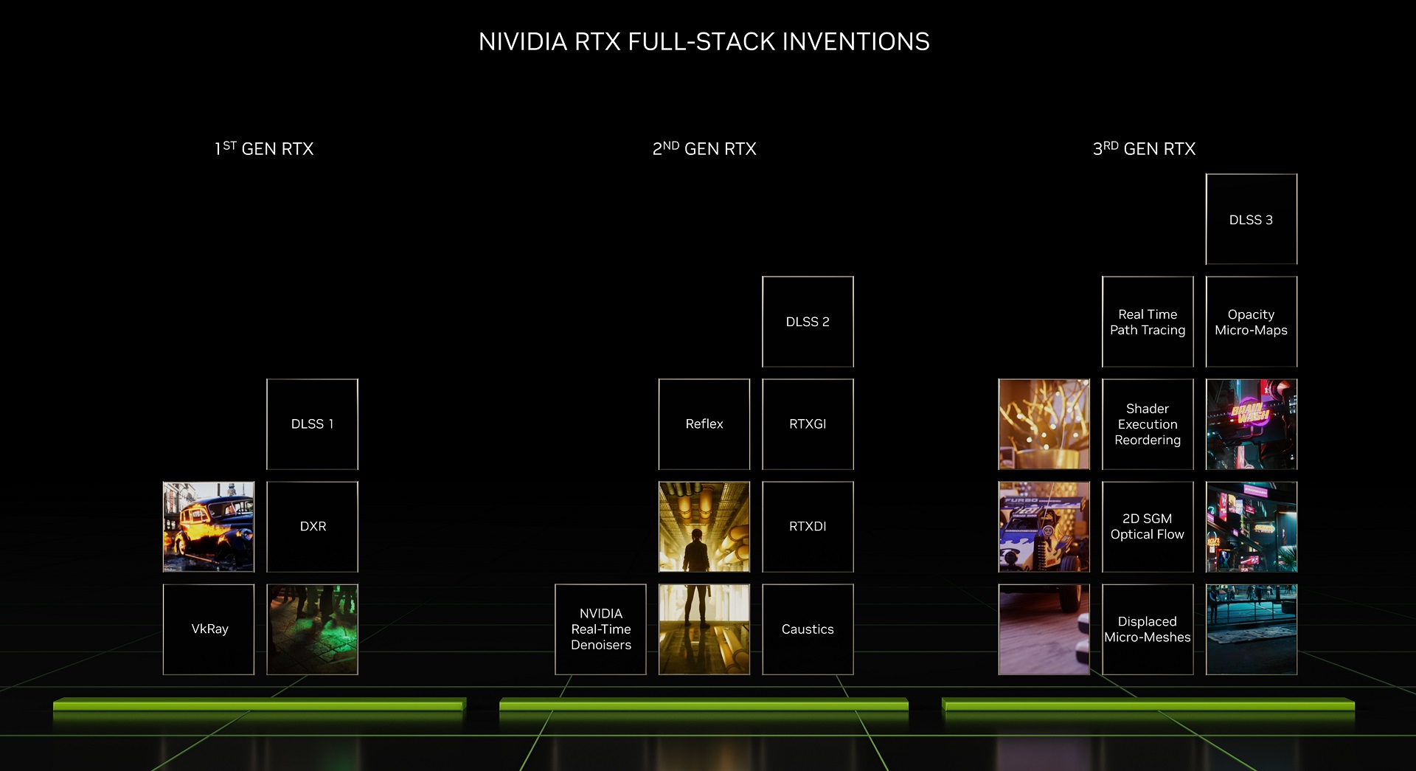Screen dimensions: 1416x771
Task: Select Shader Execution Reordering tile
Action: [x=1148, y=424]
